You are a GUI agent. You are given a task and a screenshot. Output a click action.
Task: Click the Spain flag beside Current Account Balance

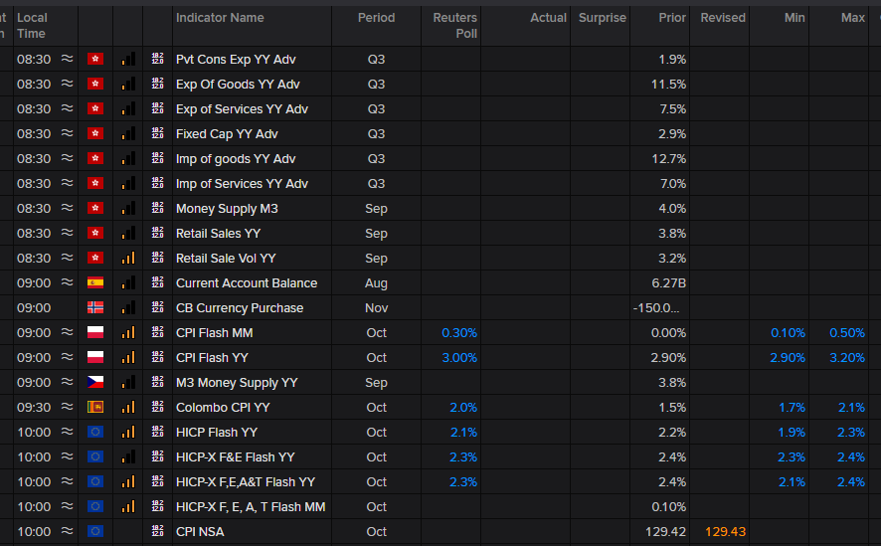pyautogui.click(x=95, y=283)
